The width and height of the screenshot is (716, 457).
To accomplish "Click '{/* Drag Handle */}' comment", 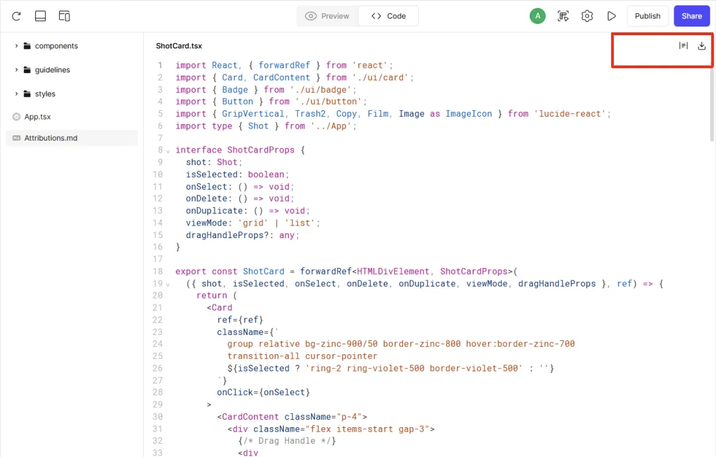I will point(287,441).
